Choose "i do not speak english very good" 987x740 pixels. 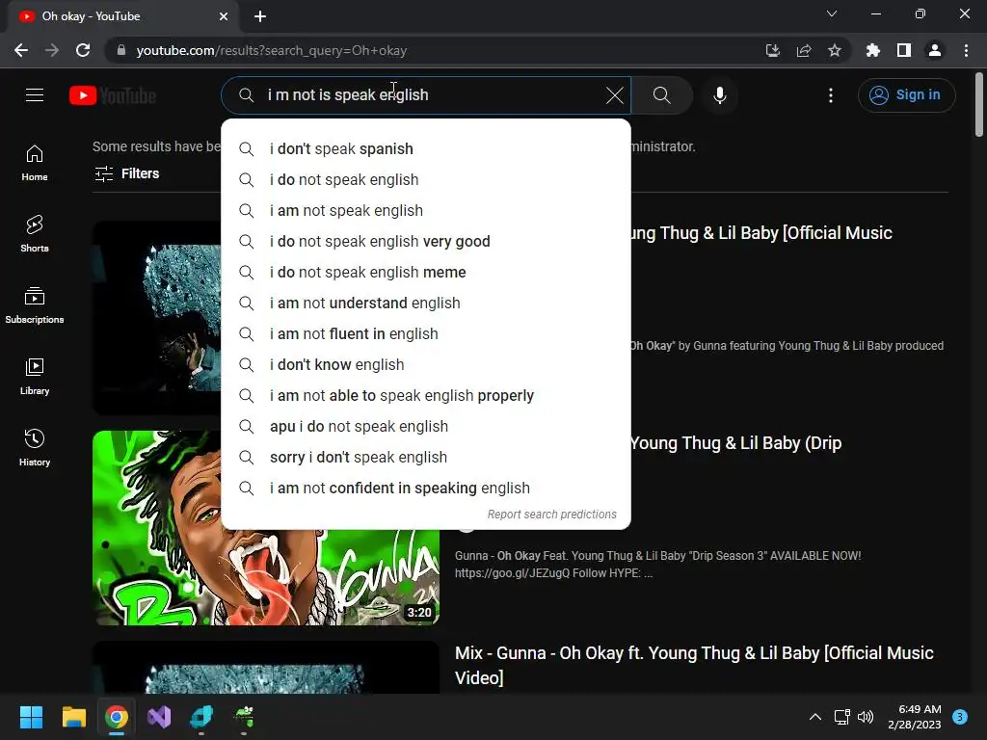[426, 242]
